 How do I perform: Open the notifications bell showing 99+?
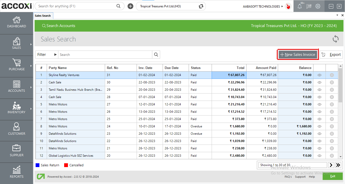300,6
